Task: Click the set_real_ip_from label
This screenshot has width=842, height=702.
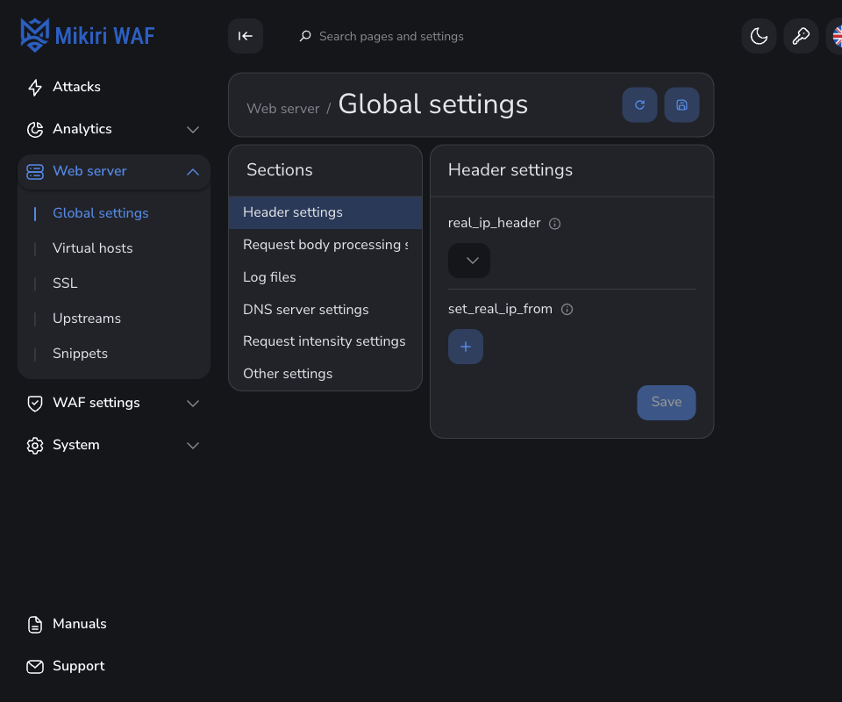Action: pyautogui.click(x=500, y=309)
